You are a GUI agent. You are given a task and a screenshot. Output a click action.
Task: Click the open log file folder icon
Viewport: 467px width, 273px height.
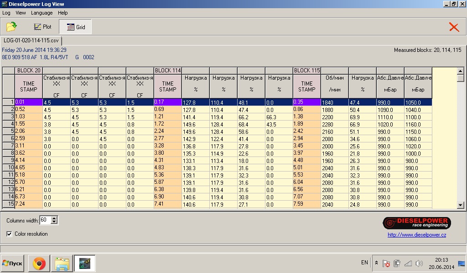11,27
